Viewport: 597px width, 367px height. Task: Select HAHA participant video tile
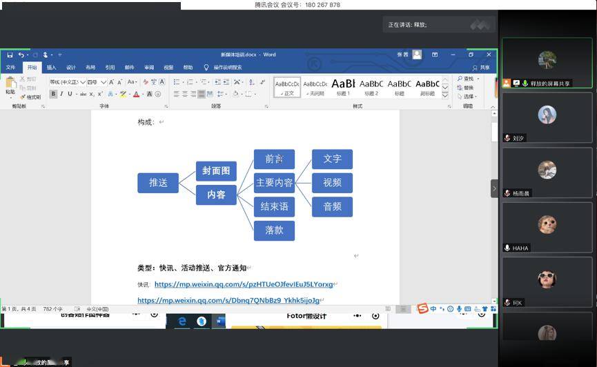click(547, 227)
